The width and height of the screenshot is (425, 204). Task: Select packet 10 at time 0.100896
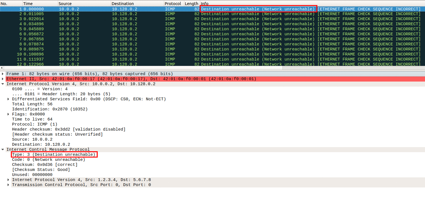tap(212, 54)
